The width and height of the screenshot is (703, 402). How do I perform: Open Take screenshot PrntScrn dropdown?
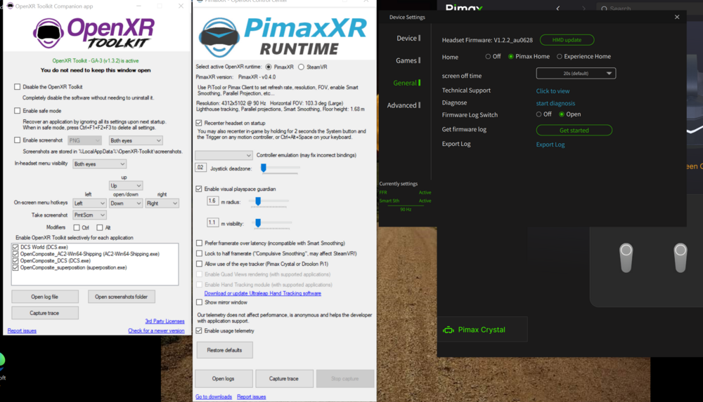(90, 215)
